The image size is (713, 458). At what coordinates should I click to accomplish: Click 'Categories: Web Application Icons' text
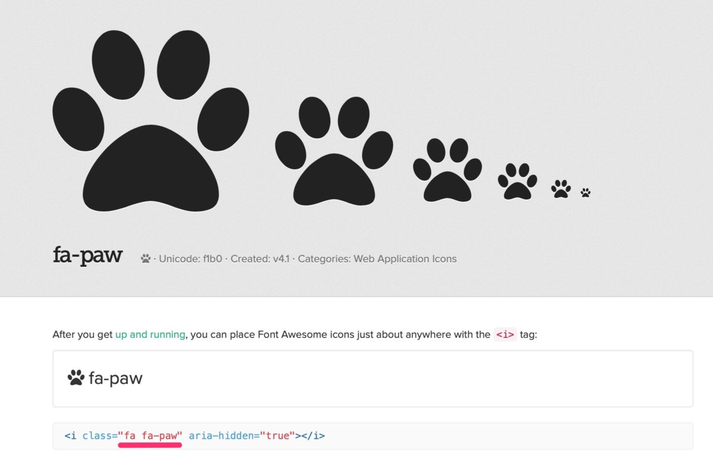click(x=377, y=258)
